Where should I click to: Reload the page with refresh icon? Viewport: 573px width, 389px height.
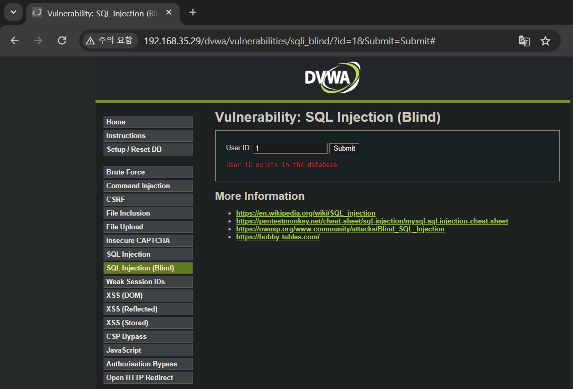click(x=62, y=41)
